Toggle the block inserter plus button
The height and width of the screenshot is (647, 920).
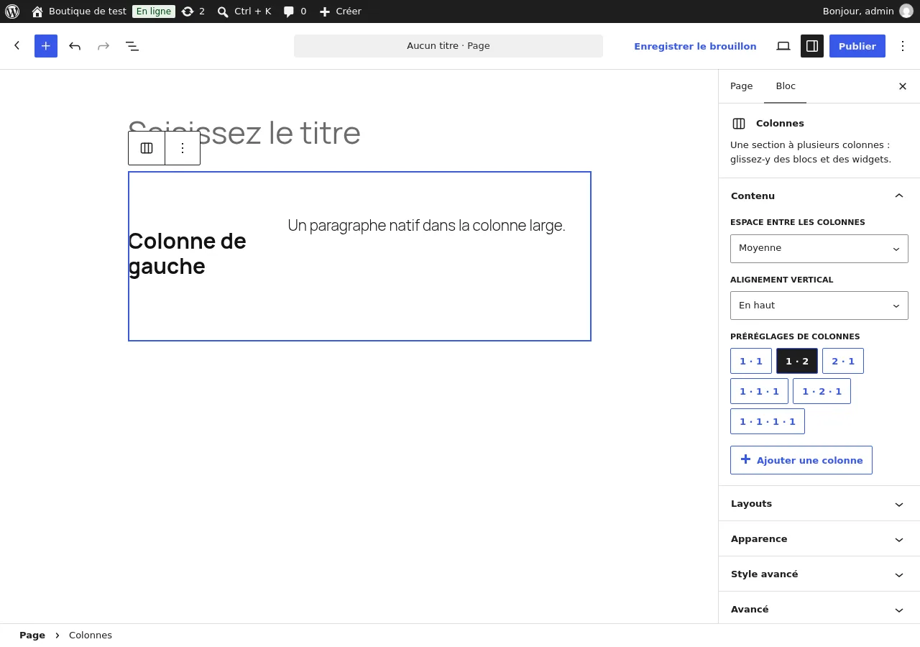pyautogui.click(x=46, y=46)
